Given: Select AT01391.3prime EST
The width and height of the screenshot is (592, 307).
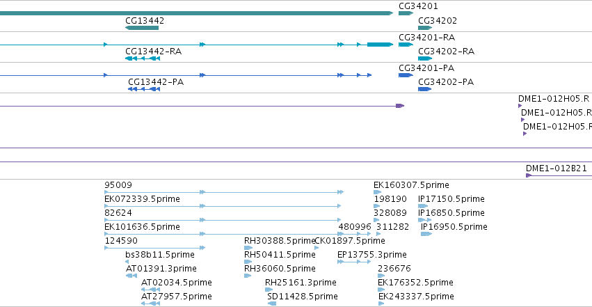Looking at the screenshot, I should pos(131,276).
